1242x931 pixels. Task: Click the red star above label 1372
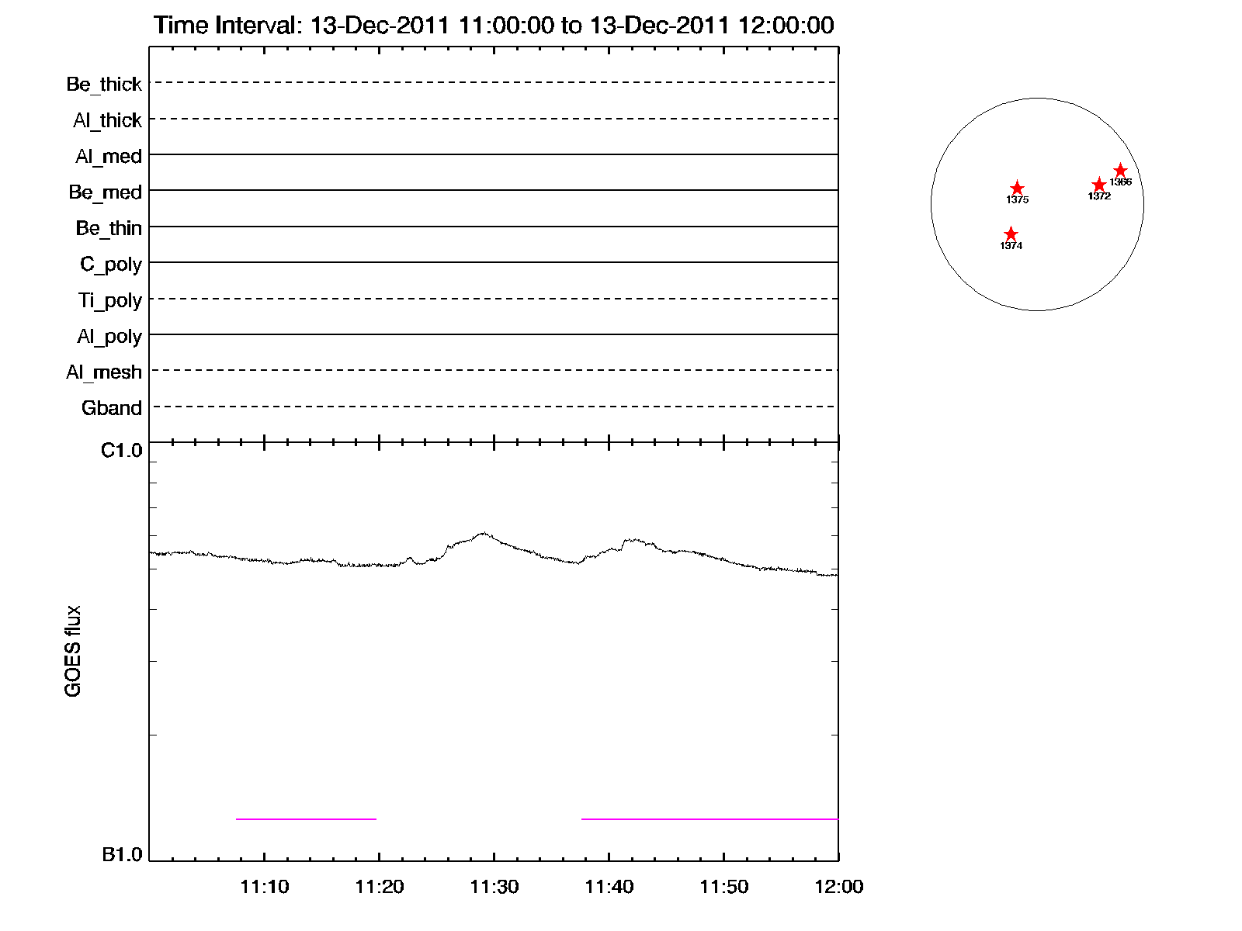coord(1099,185)
